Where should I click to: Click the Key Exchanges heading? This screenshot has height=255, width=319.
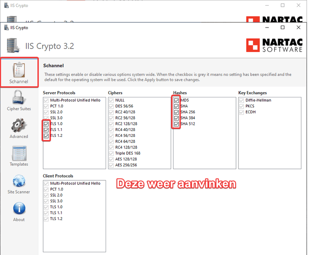tap(252, 93)
